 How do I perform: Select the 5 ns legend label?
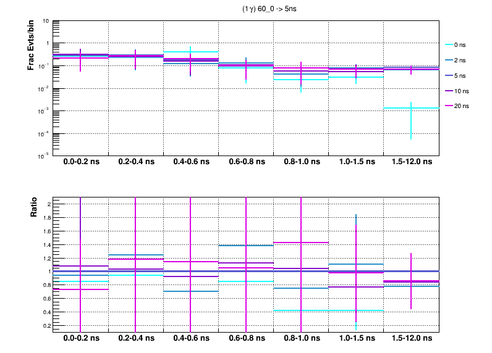click(460, 76)
